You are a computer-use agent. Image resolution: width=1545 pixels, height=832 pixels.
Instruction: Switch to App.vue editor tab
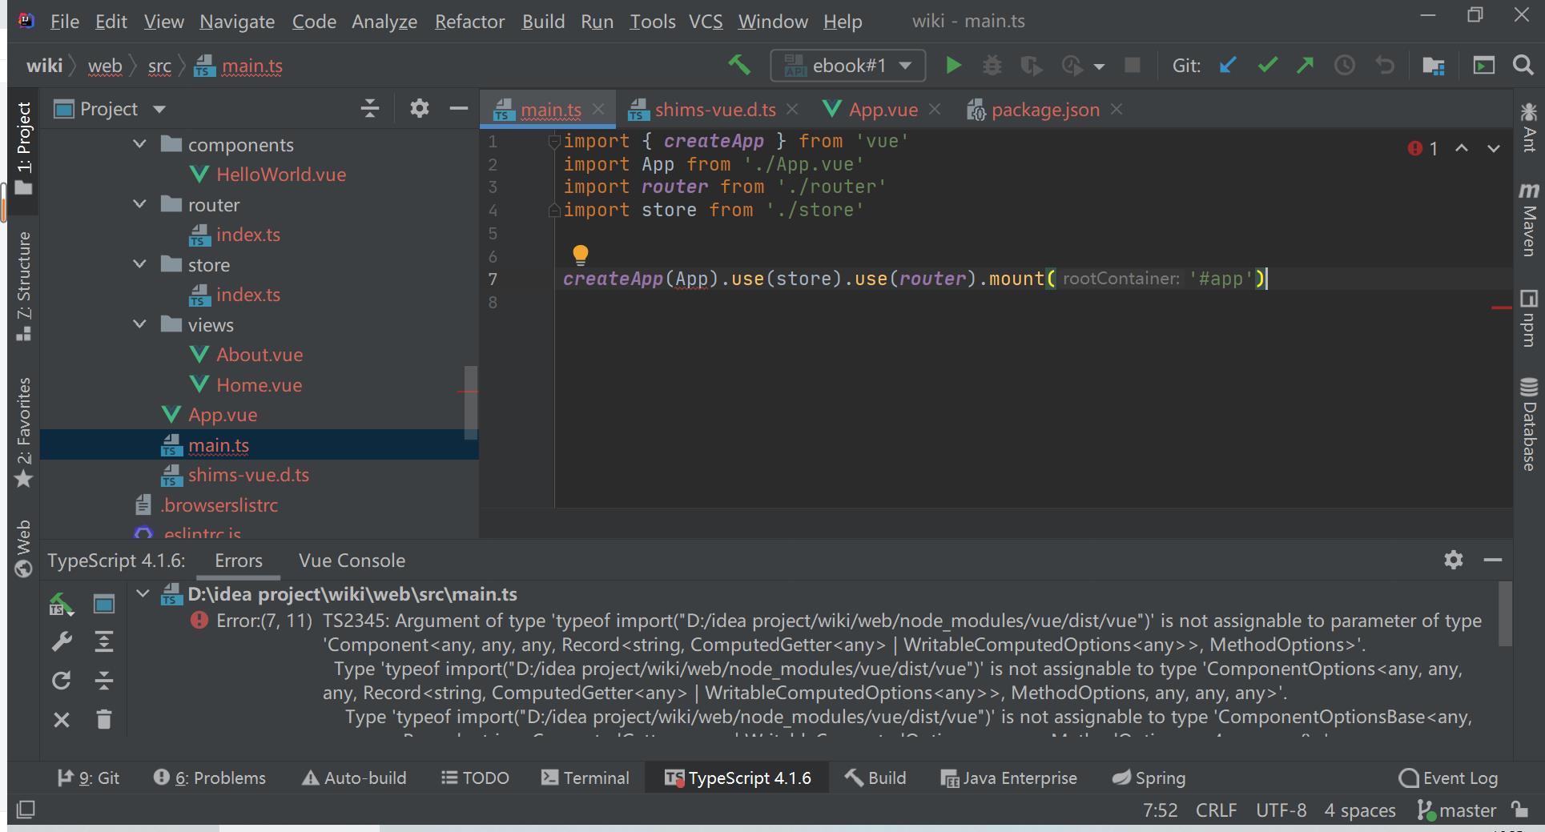coord(883,110)
